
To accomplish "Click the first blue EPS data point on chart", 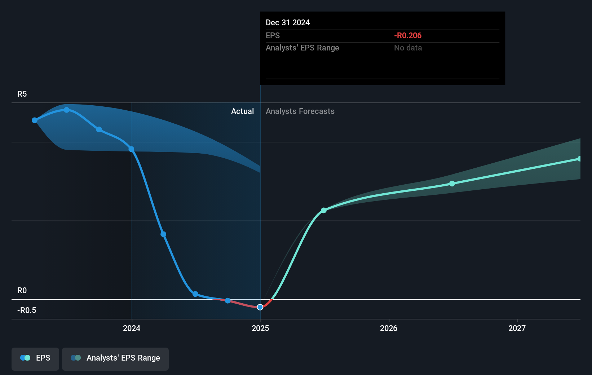I will coord(34,120).
